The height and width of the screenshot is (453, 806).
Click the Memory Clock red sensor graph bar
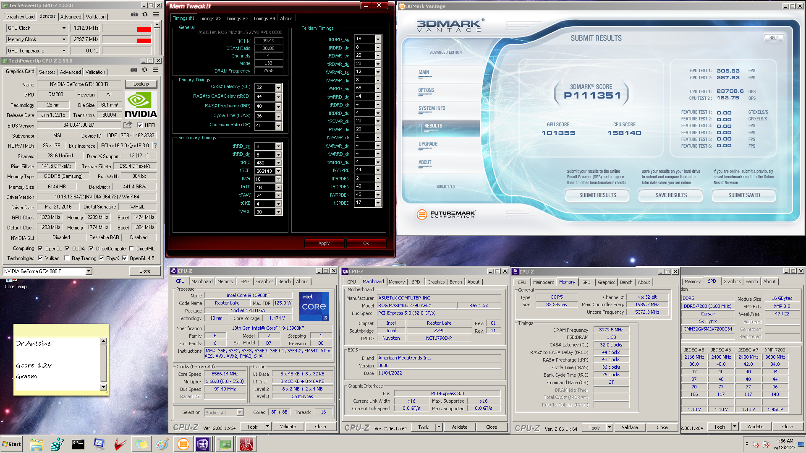tap(144, 41)
